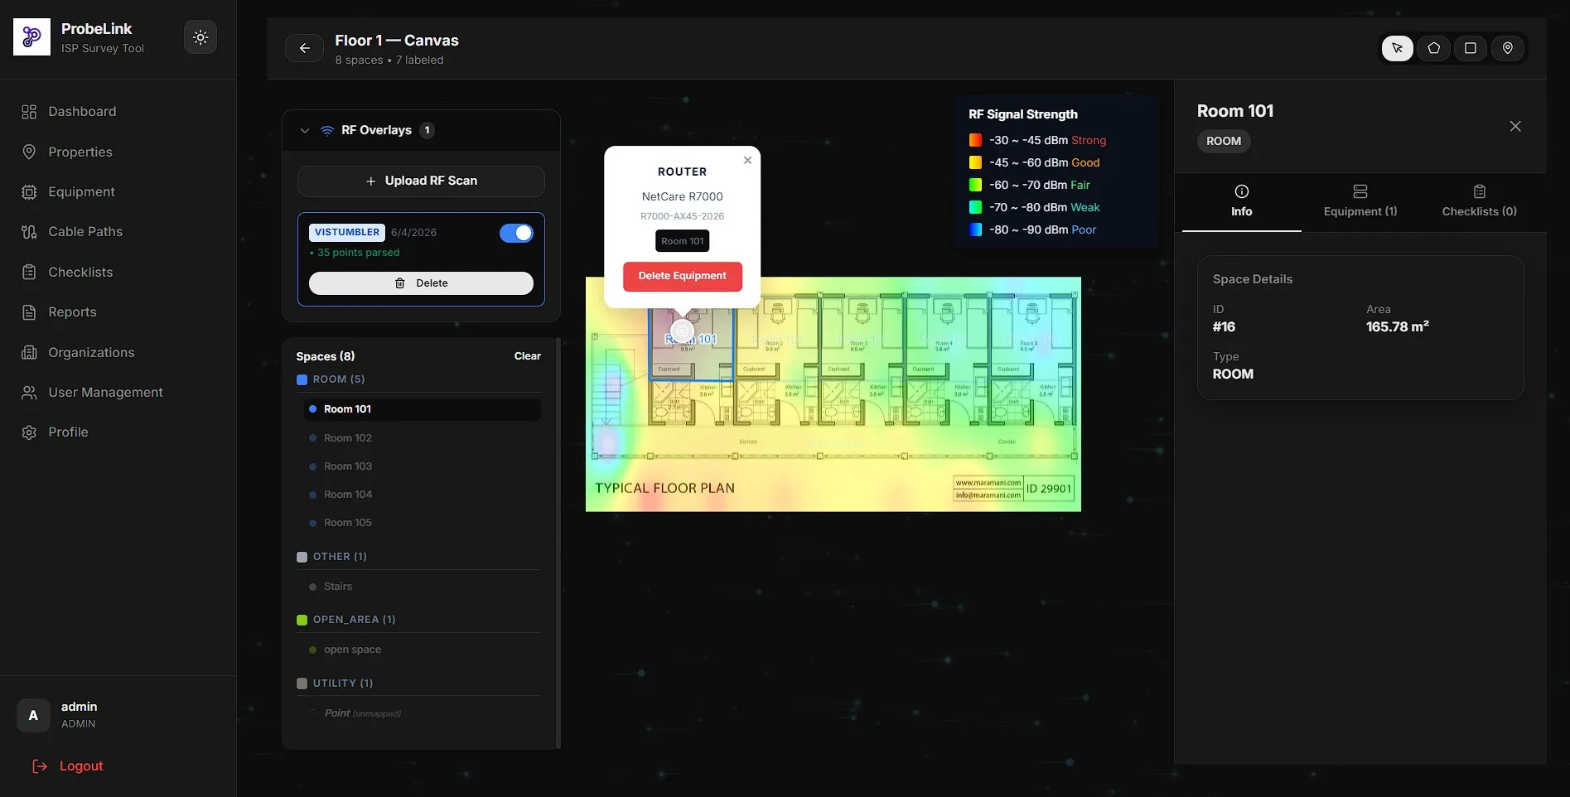
Task: Switch to the Info tab
Action: (1241, 201)
